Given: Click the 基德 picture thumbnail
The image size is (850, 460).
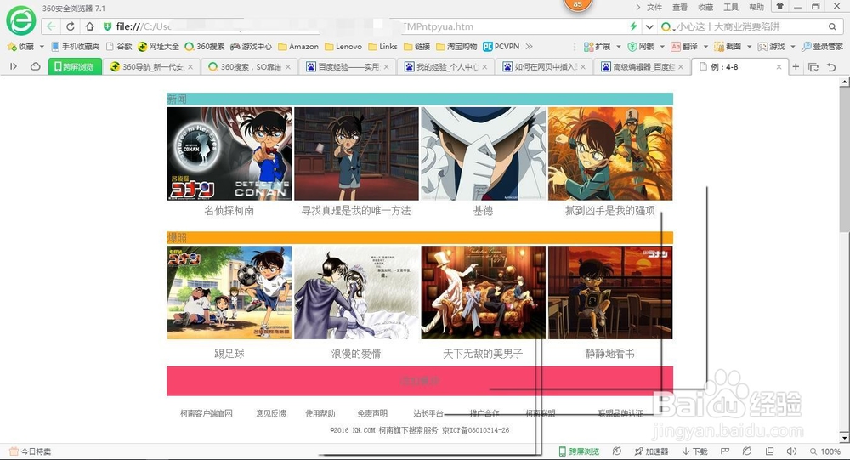Looking at the screenshot, I should [x=483, y=154].
